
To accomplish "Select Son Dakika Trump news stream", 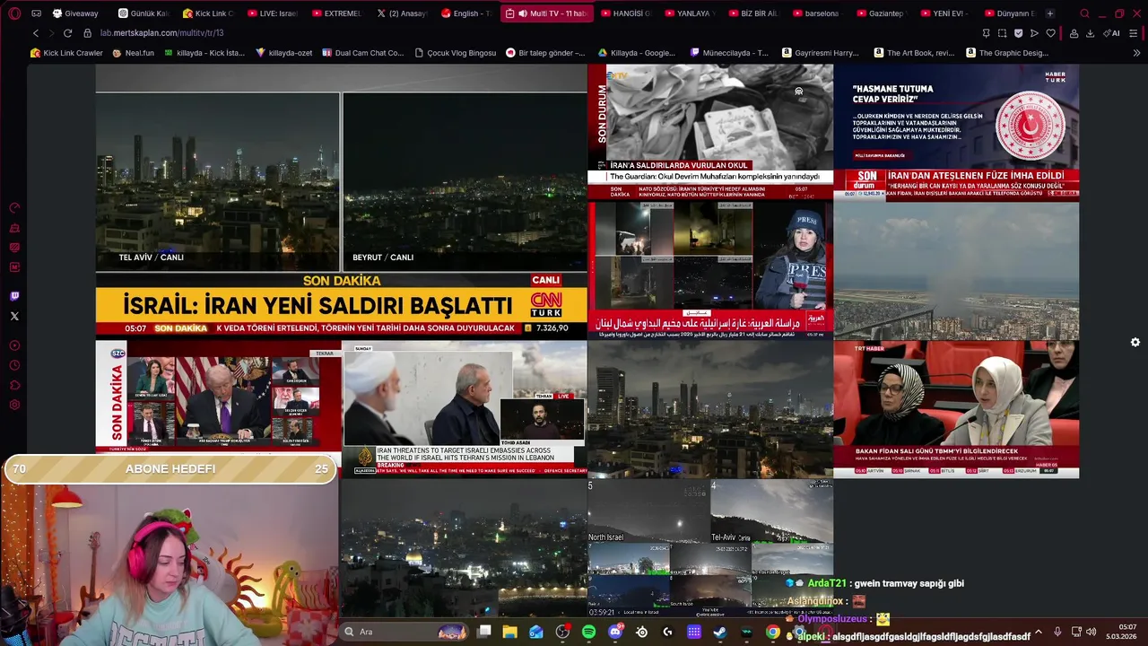I will (219, 397).
